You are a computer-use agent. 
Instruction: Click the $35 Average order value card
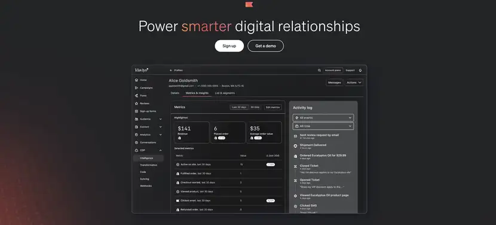264,132
